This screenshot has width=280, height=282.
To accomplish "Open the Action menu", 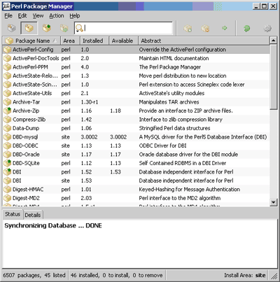I will 57,16.
